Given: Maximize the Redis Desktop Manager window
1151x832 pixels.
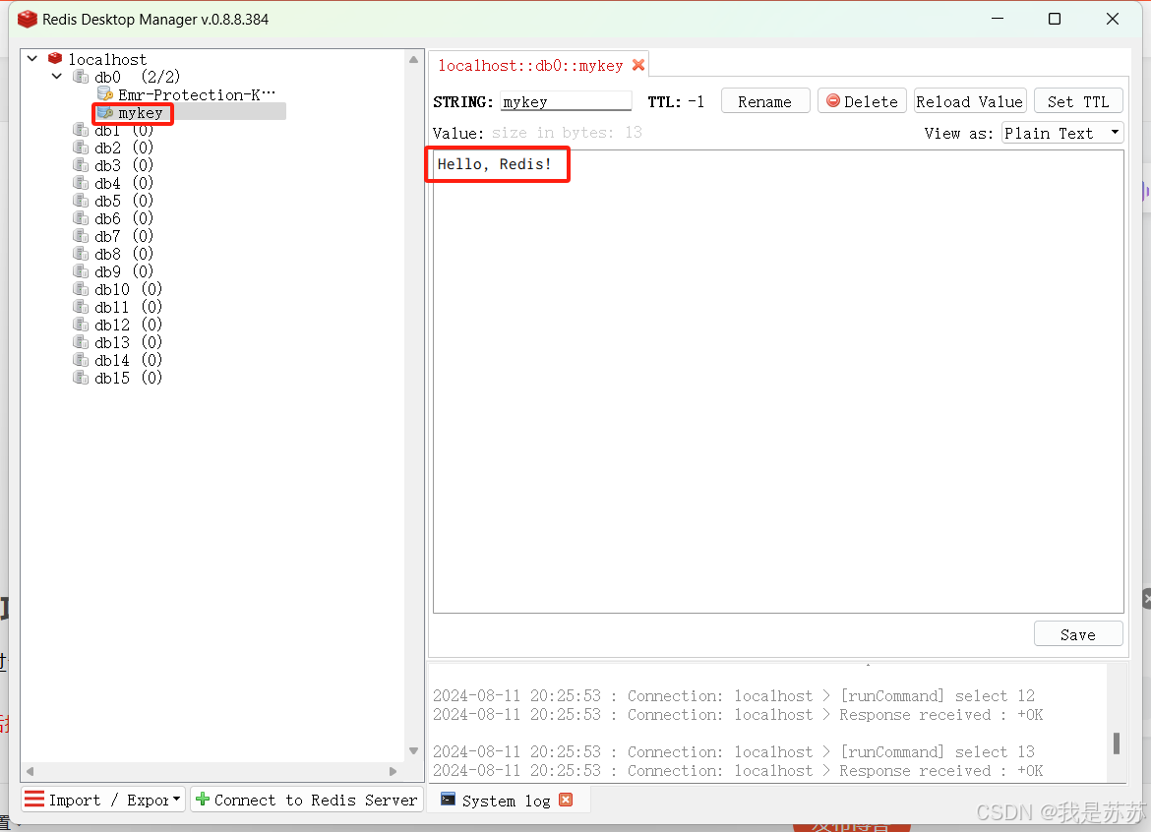Looking at the screenshot, I should (x=1055, y=19).
